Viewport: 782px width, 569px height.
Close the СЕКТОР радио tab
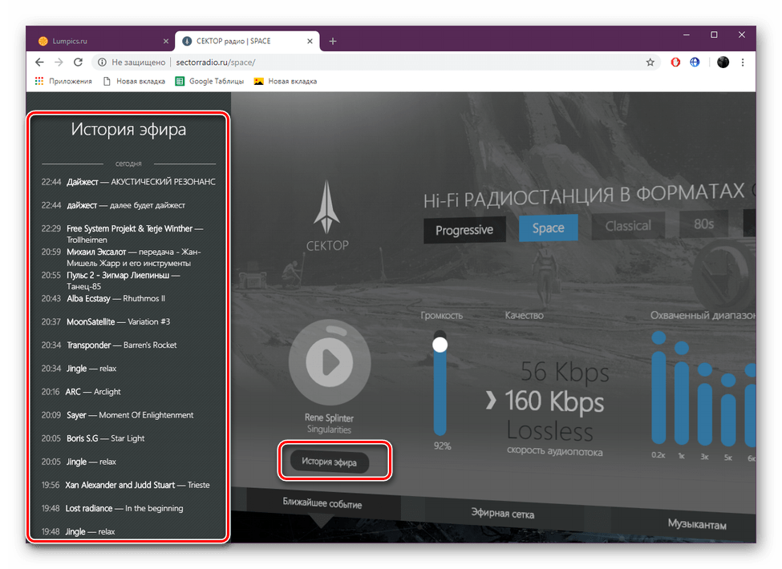point(310,42)
